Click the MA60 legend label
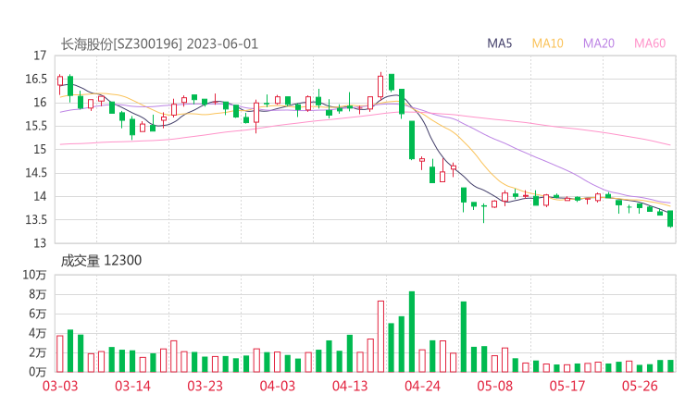The width and height of the screenshot is (685, 407). coord(650,43)
